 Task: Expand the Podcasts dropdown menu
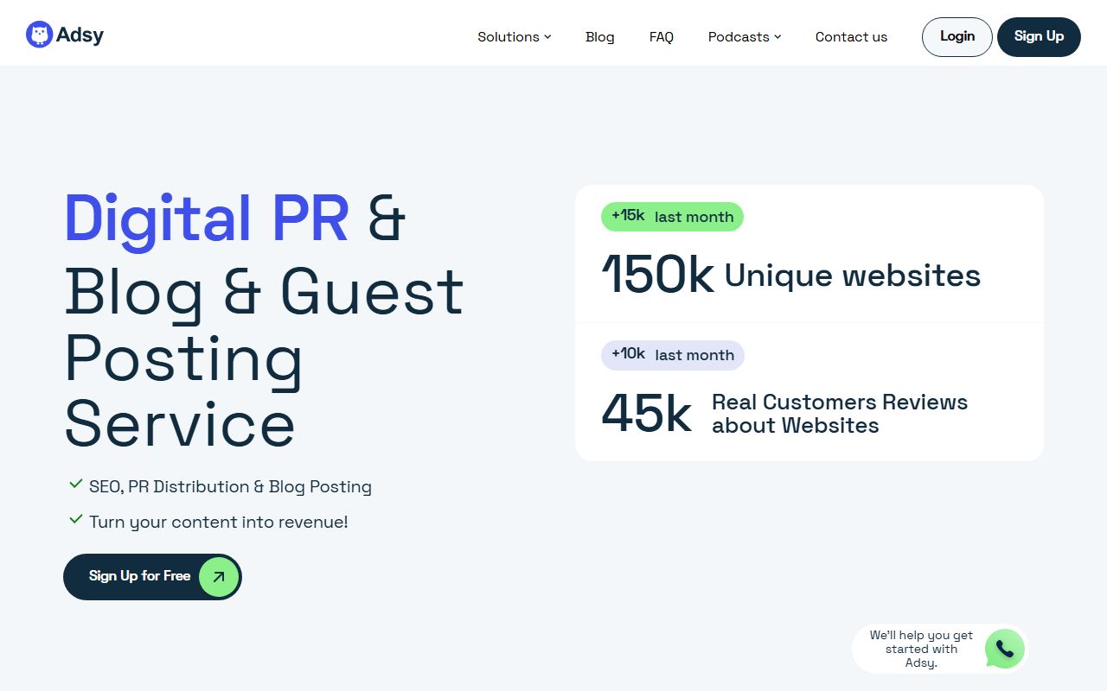pos(745,36)
